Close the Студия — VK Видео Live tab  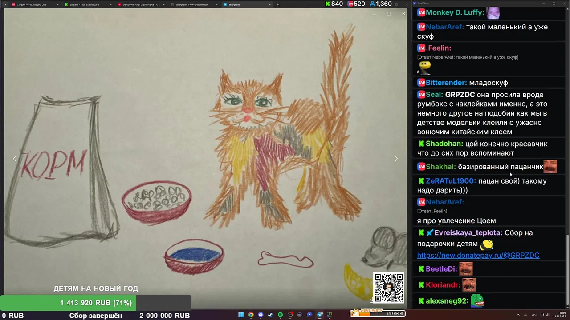click(57, 4)
